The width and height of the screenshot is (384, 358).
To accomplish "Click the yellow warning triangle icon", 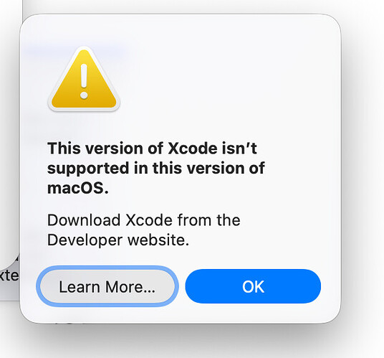I will (x=84, y=80).
